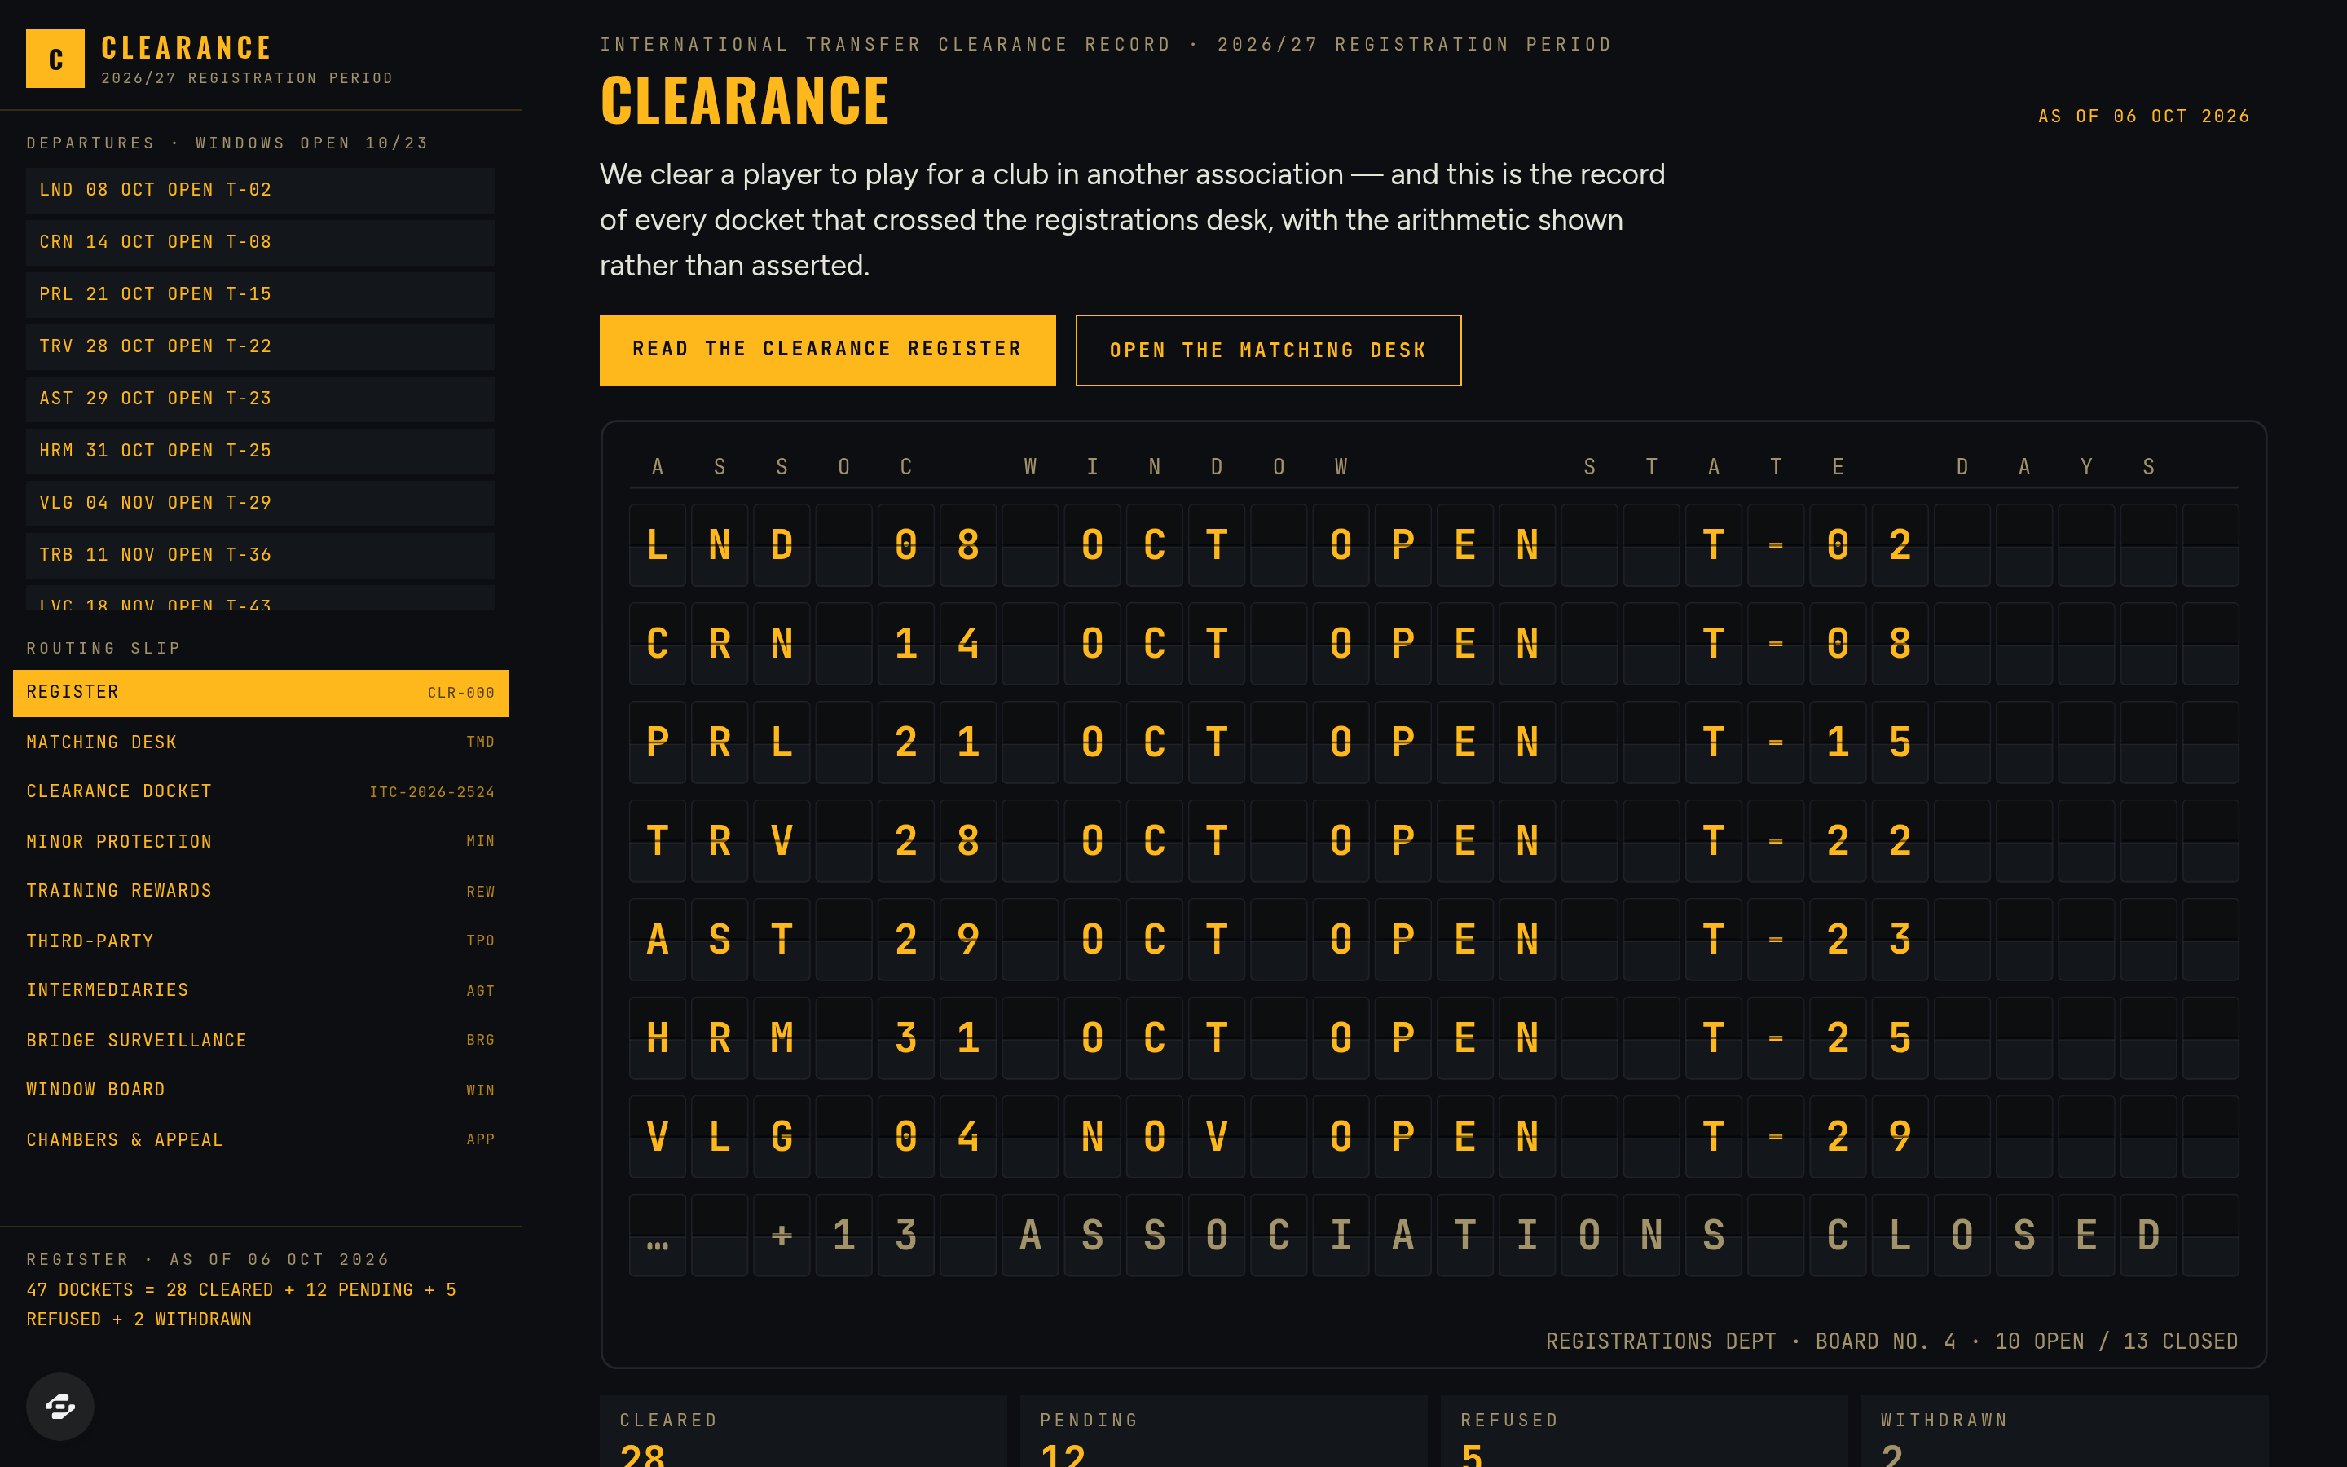Screen dimensions: 2347x1467
Task: Go to Bridge Surveillance page
Action: [x=260, y=1040]
